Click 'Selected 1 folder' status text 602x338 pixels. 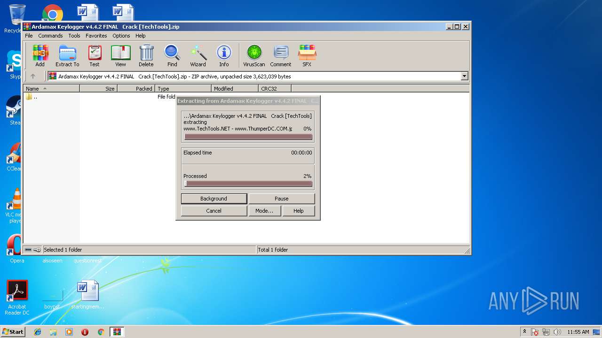(x=63, y=250)
